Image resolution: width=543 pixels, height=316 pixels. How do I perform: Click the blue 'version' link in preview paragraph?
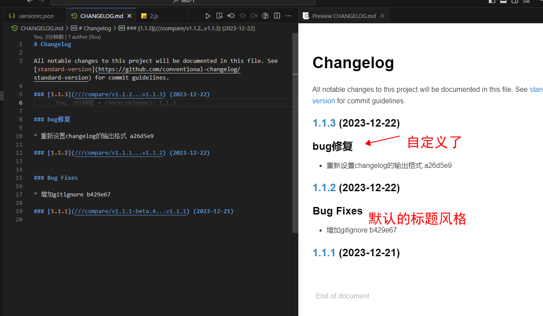(x=324, y=101)
